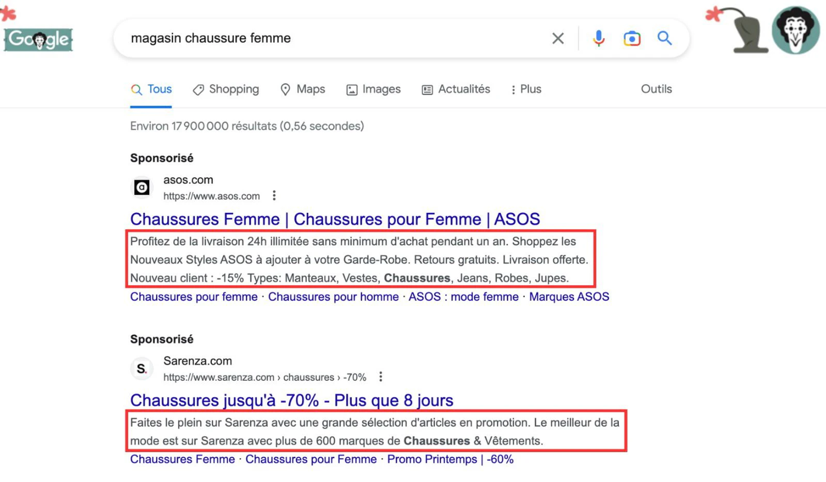This screenshot has height=482, width=826.
Task: Switch to the Actualités tab
Action: [456, 89]
